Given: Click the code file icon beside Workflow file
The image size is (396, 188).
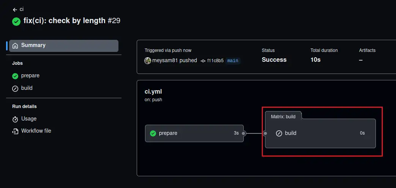Looking at the screenshot, I should pyautogui.click(x=15, y=131).
